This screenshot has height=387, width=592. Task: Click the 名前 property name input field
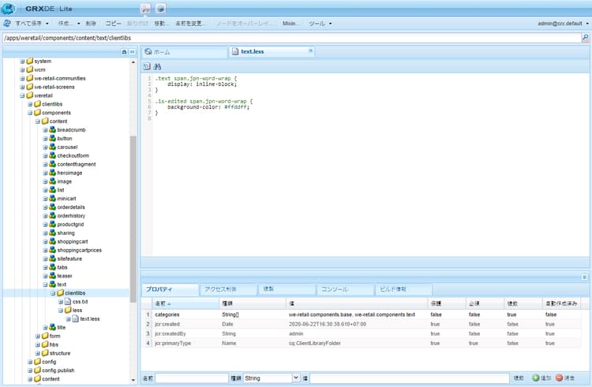tap(192, 378)
